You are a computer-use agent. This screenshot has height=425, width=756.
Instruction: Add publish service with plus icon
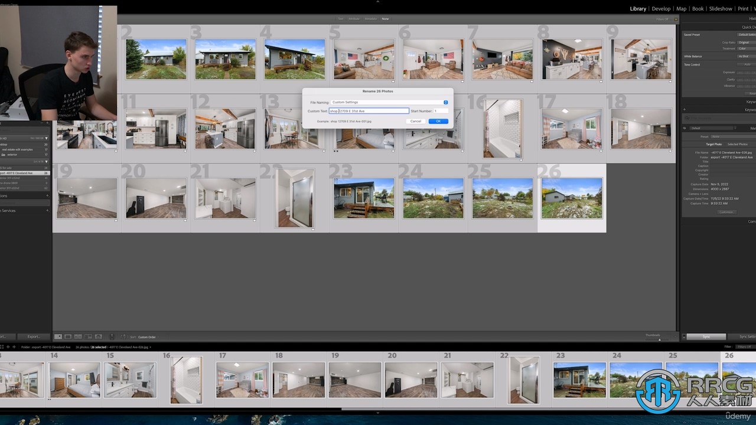point(47,210)
